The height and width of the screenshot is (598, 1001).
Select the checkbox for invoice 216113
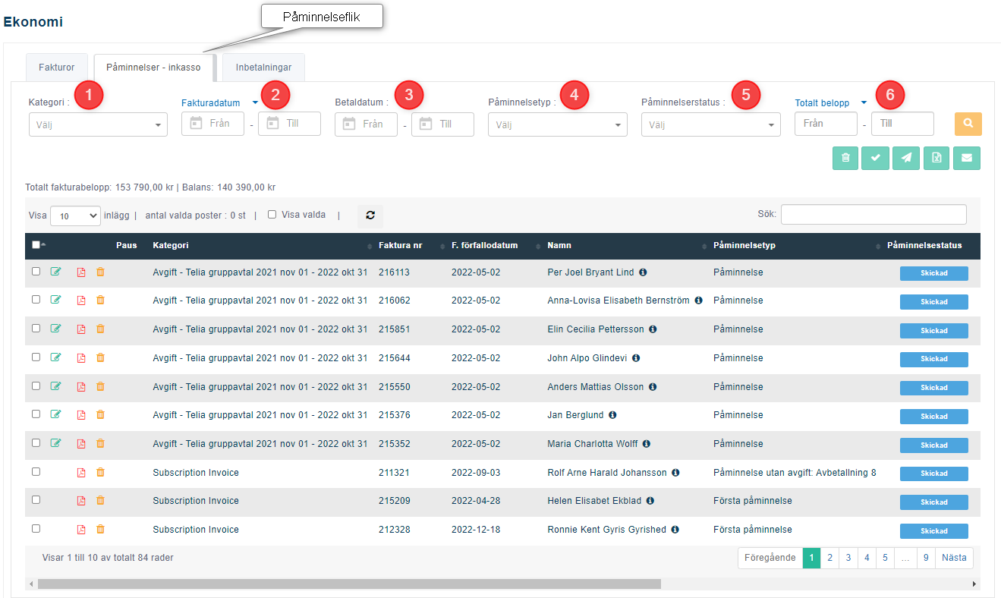(36, 271)
